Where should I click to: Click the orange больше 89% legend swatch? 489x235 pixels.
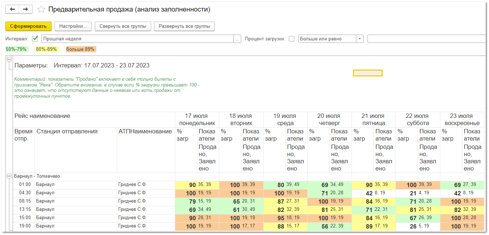click(x=80, y=49)
